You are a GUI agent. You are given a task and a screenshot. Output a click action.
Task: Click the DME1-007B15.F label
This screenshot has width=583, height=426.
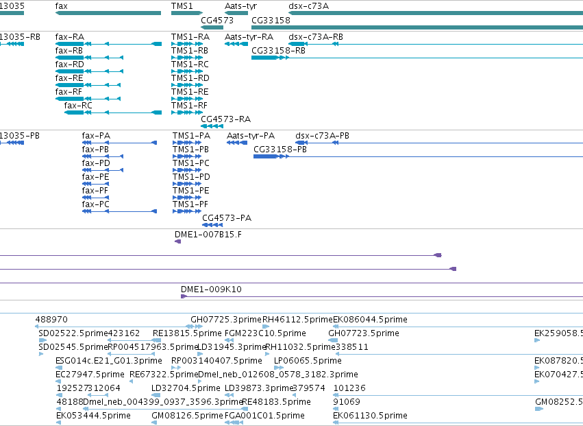(x=208, y=235)
